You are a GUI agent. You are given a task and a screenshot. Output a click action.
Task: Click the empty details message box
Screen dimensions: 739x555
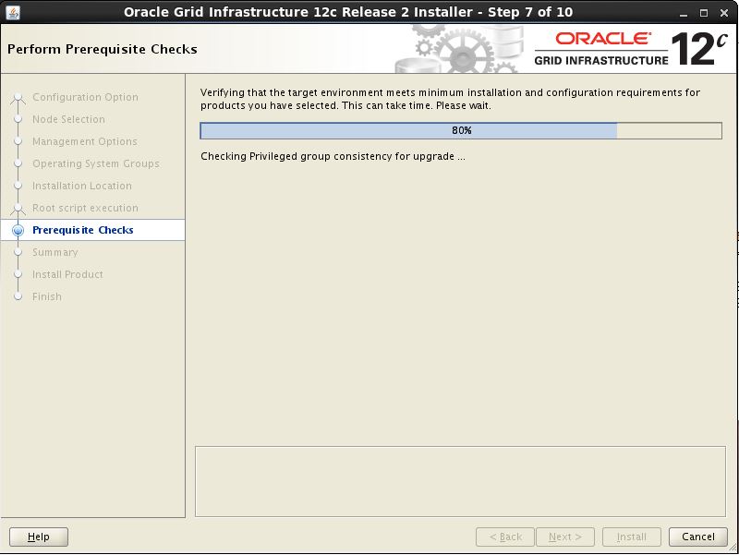(460, 481)
